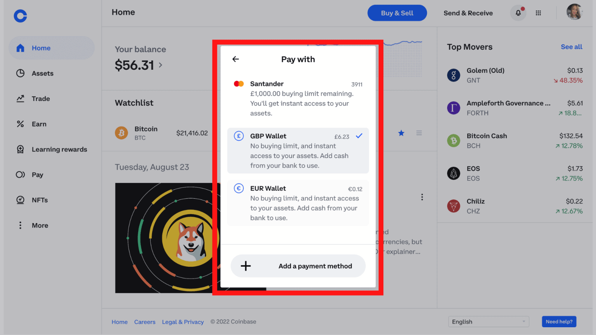
Task: Go back using the arrow in Pay with
Action: [x=236, y=59]
